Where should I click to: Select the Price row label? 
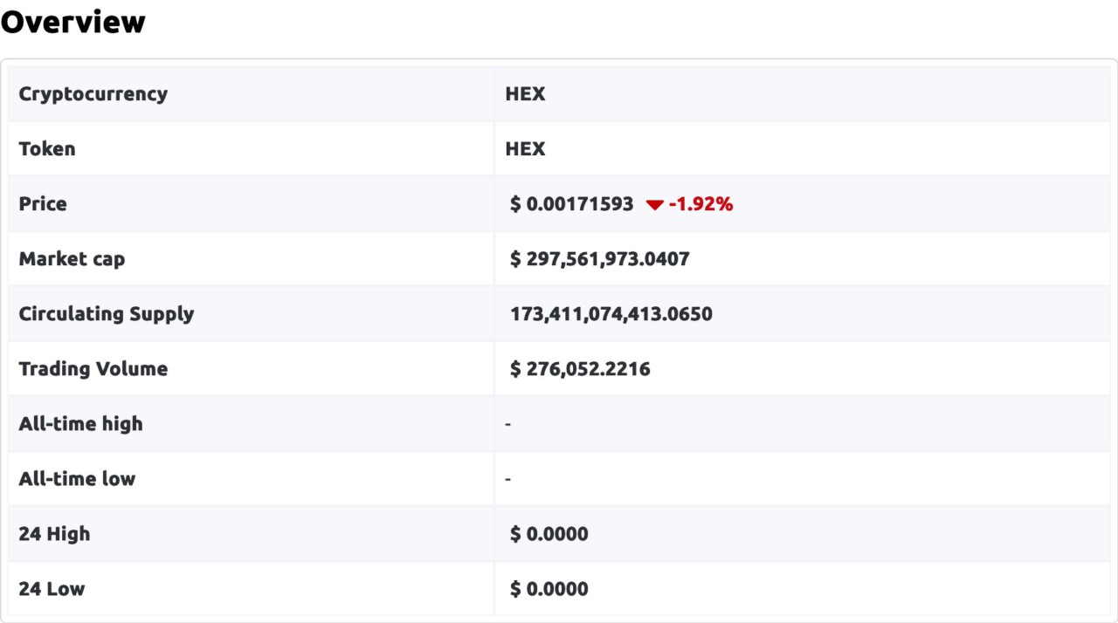point(42,203)
